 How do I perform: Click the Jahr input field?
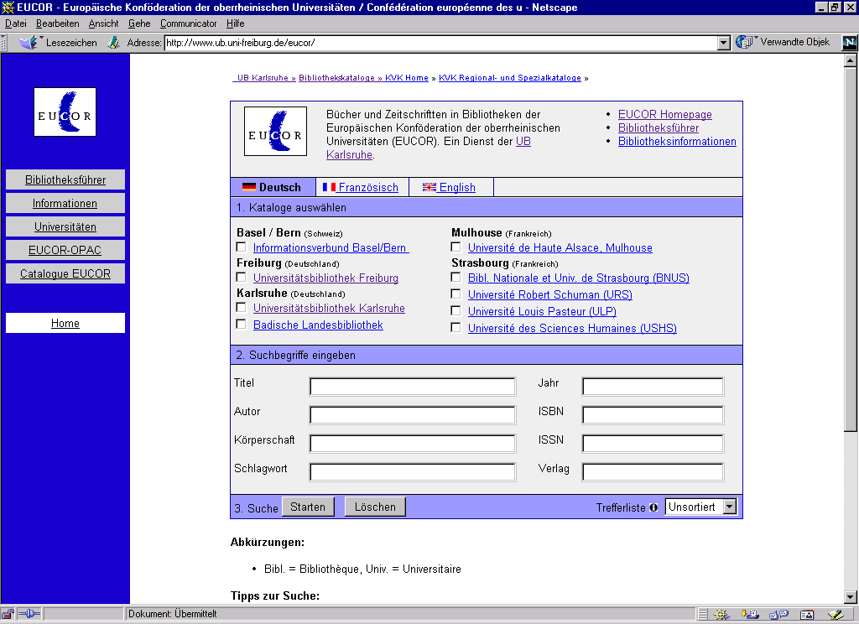coord(653,387)
